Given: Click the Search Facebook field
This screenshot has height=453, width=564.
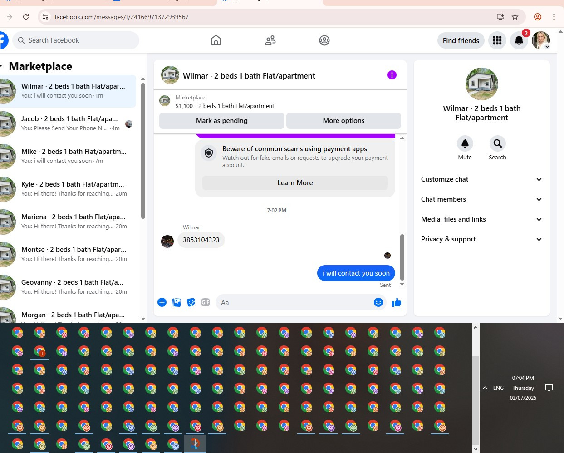Looking at the screenshot, I should [x=76, y=40].
